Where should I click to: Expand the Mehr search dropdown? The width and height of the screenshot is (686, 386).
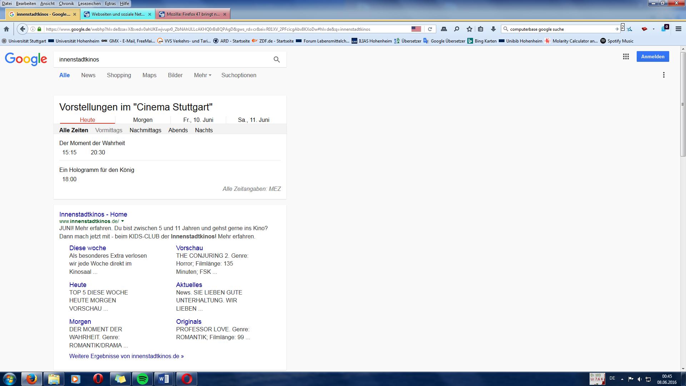[x=203, y=75]
